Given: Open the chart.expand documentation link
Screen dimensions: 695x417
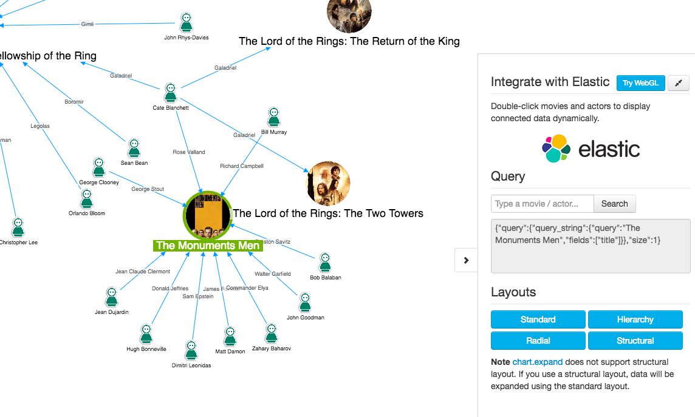Looking at the screenshot, I should tap(537, 362).
